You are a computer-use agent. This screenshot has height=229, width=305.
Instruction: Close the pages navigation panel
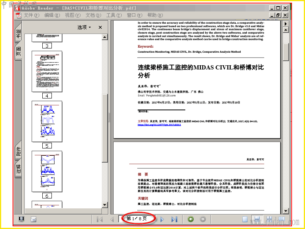click(100, 27)
